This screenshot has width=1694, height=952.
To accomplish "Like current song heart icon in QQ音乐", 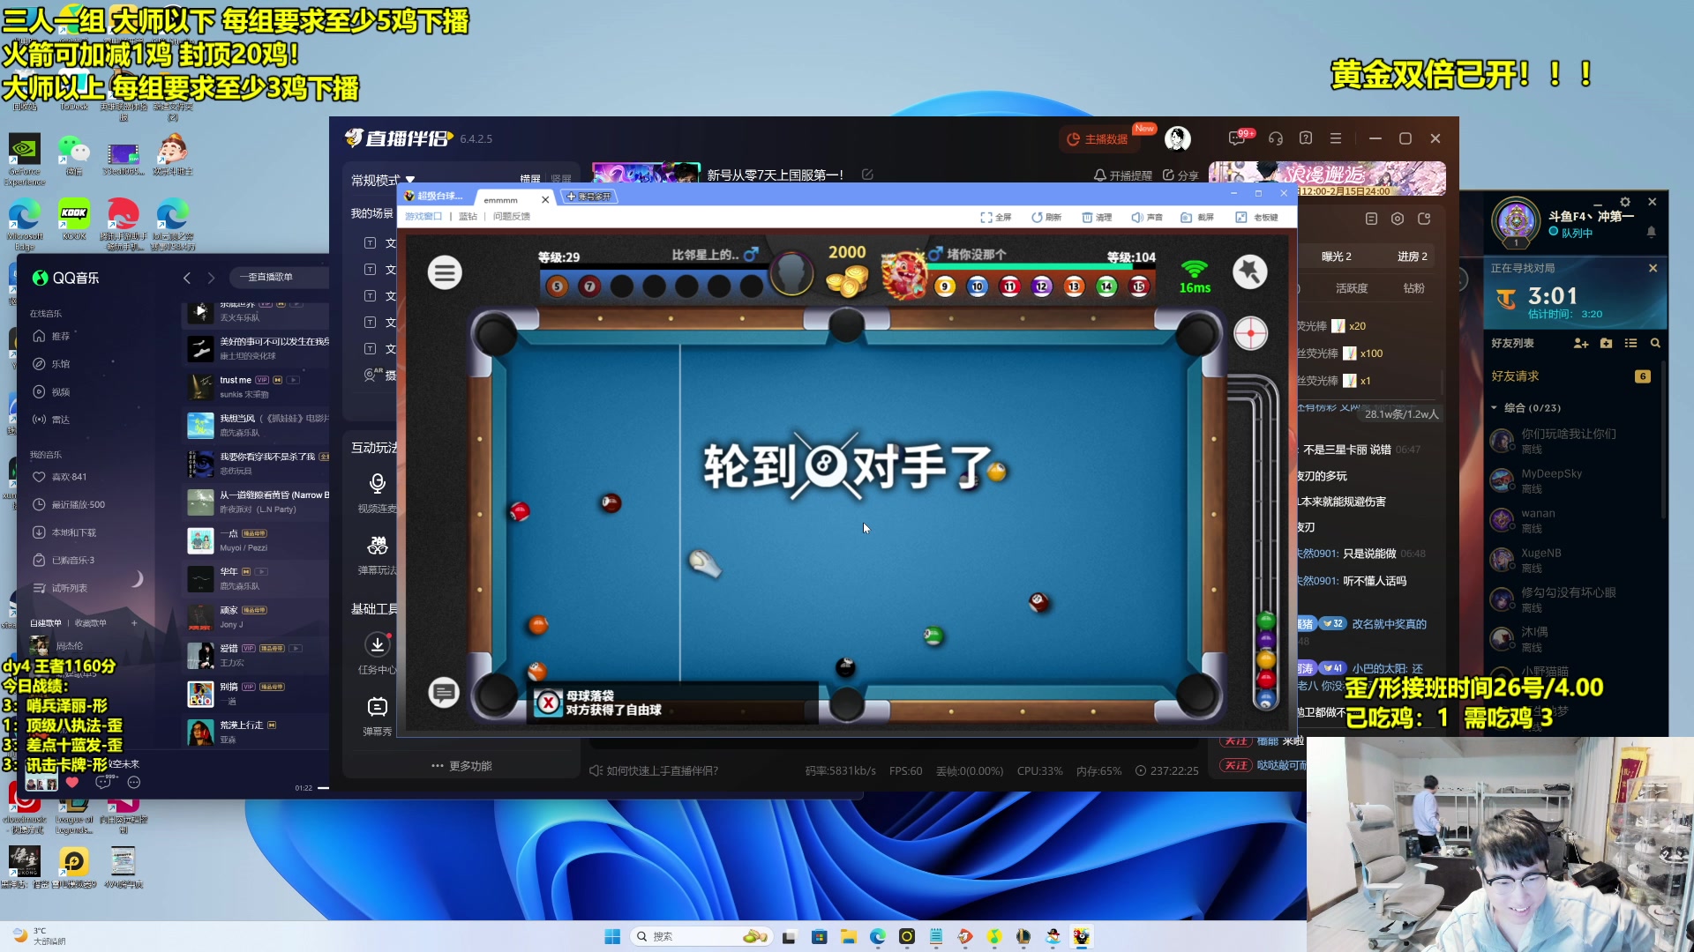I will point(72,782).
